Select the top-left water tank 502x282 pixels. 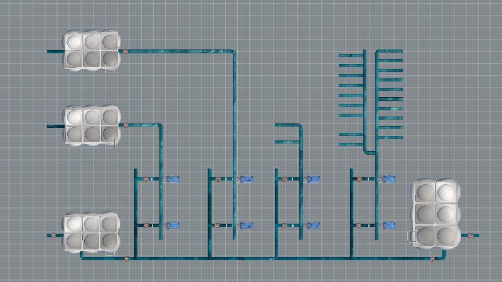pos(92,50)
